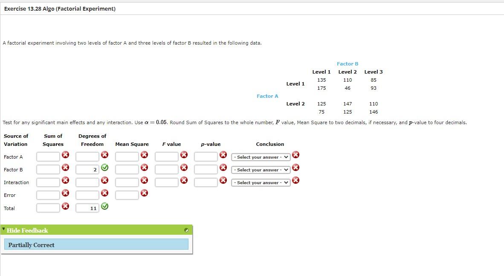Click the Total Degrees of Freedom field showing 11
The height and width of the screenshot is (276, 504).
(87, 208)
